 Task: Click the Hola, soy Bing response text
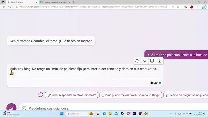tap(83, 69)
